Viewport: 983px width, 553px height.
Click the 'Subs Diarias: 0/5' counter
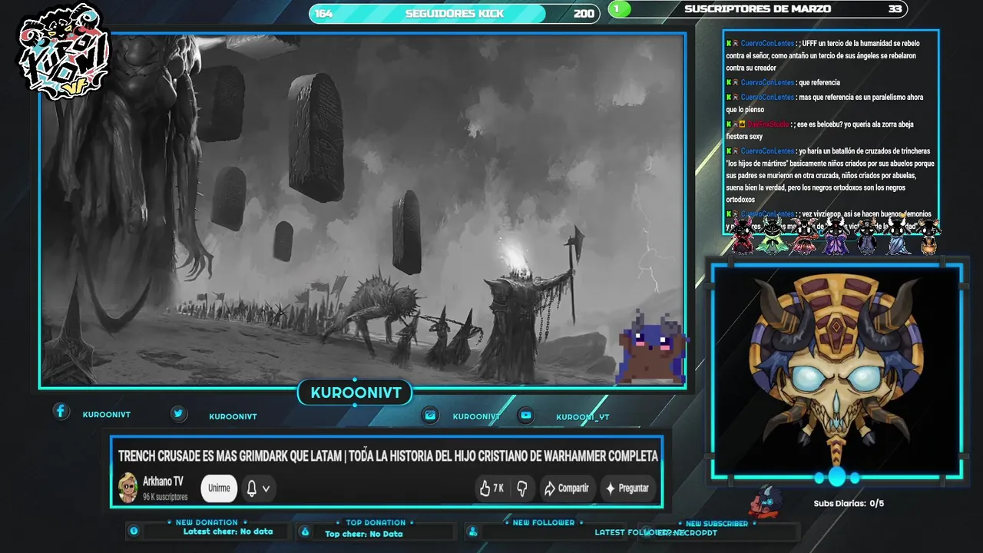[x=849, y=503]
